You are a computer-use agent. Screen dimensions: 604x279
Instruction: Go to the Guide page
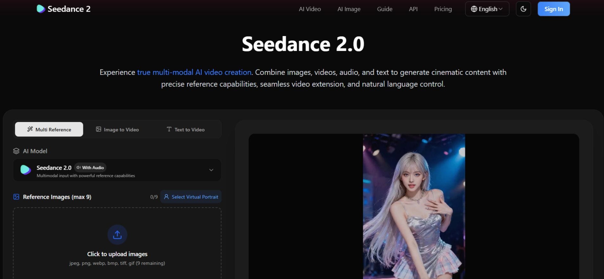[385, 9]
